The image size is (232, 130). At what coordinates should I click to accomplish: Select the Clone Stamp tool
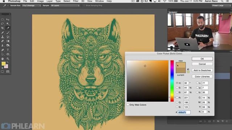click(3, 37)
